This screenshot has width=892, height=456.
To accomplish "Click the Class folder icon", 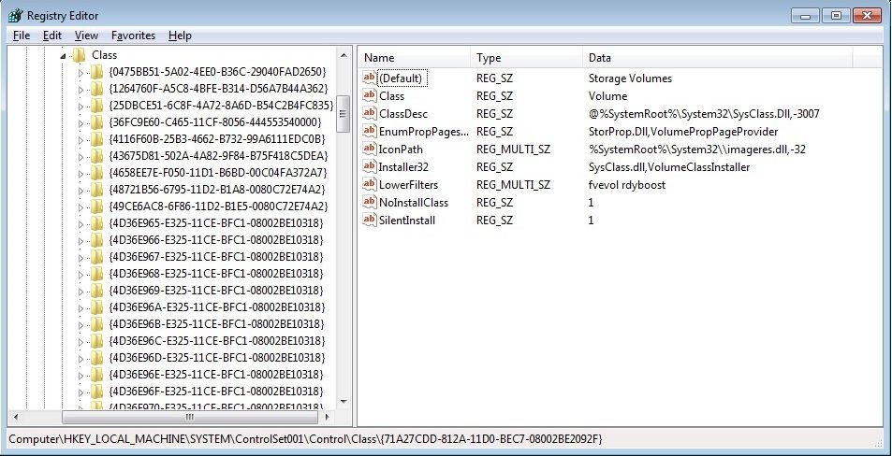I will (x=80, y=55).
